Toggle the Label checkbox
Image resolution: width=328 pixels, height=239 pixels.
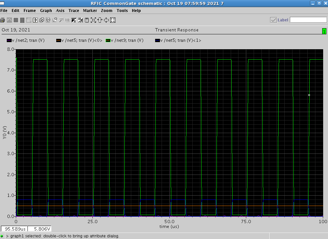pos(273,20)
